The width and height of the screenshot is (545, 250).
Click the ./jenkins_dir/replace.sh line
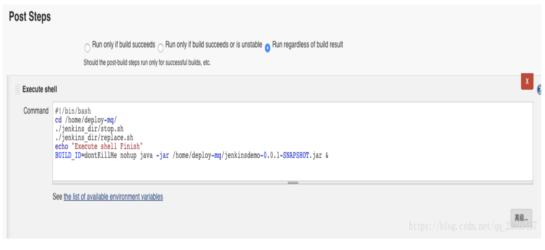point(94,138)
